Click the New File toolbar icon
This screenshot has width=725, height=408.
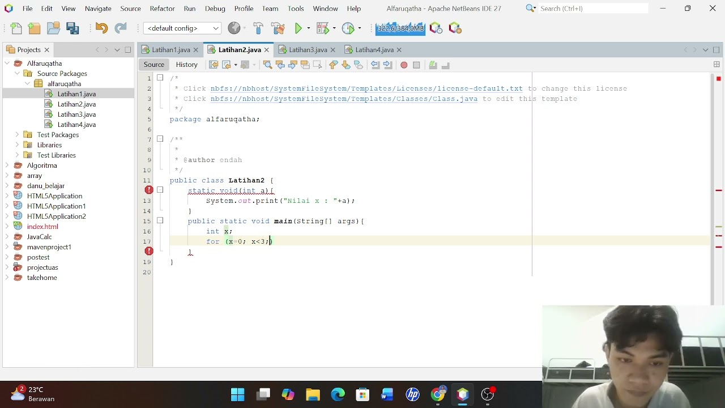pyautogui.click(x=16, y=28)
